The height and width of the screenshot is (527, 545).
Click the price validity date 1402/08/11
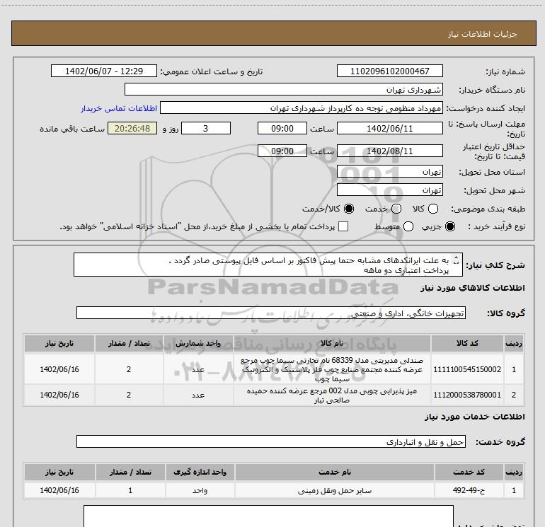(389, 151)
